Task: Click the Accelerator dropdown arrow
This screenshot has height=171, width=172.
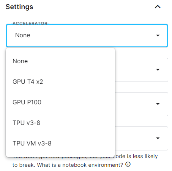Action: [158, 35]
